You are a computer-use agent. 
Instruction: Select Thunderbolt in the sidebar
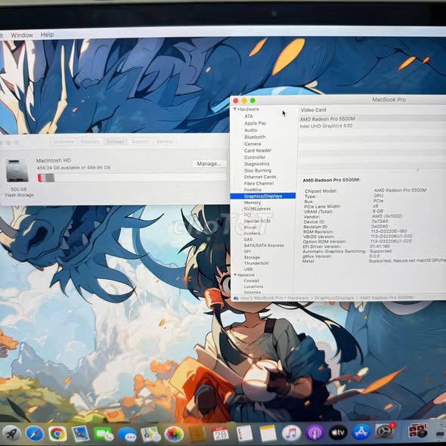coord(256,263)
